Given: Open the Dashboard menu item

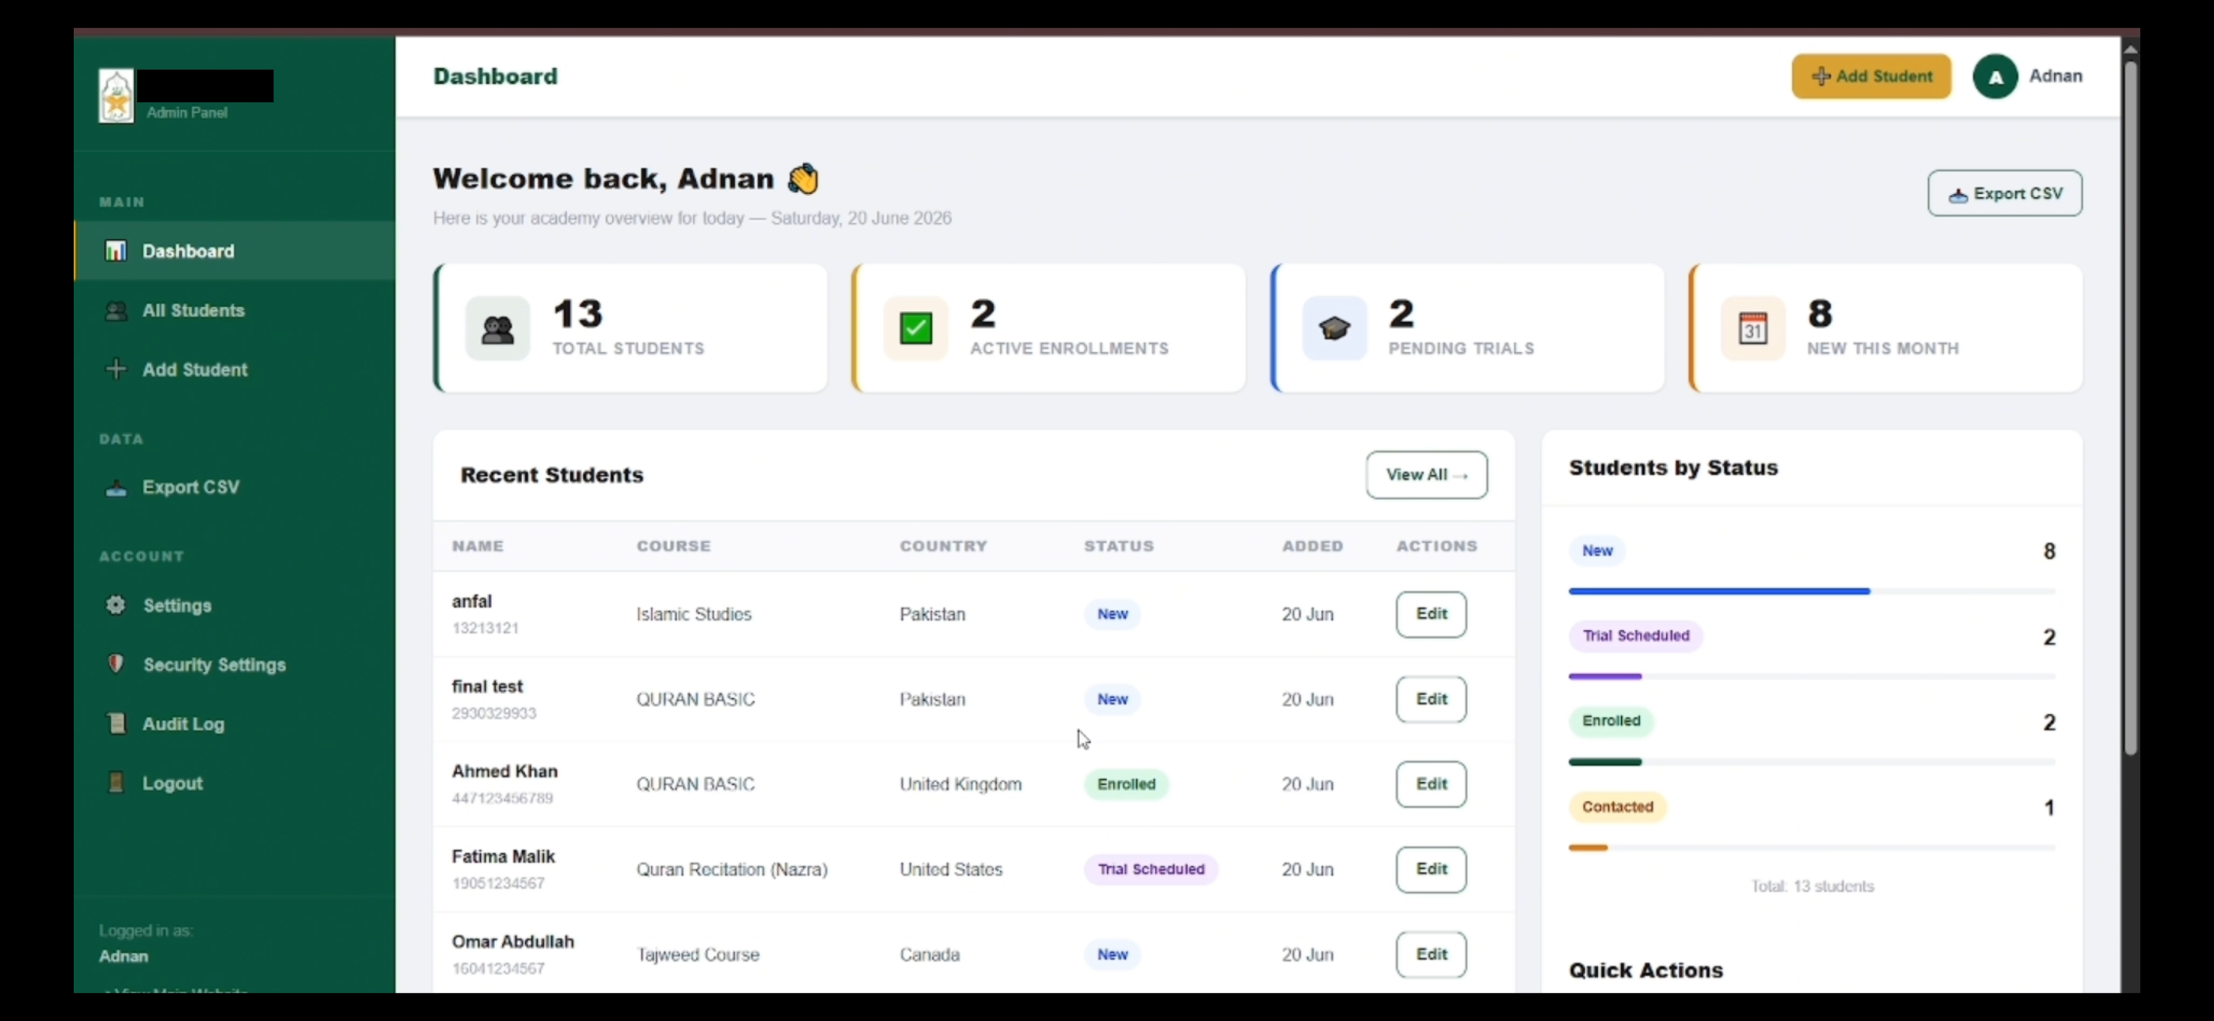Looking at the screenshot, I should tap(234, 251).
